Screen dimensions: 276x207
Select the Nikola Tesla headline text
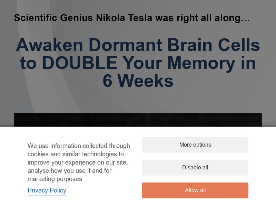(x=132, y=18)
